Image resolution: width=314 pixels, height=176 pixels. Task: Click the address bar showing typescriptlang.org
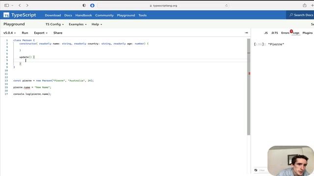click(x=163, y=5)
